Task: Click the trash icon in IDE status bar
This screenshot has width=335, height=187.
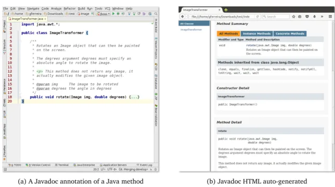Action: (155, 169)
